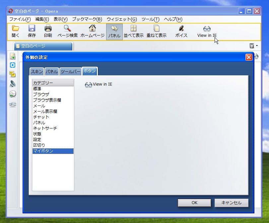Viewport: 269px width, 223px height.
Task: Click the カテゴリー list header
Action: pos(53,83)
